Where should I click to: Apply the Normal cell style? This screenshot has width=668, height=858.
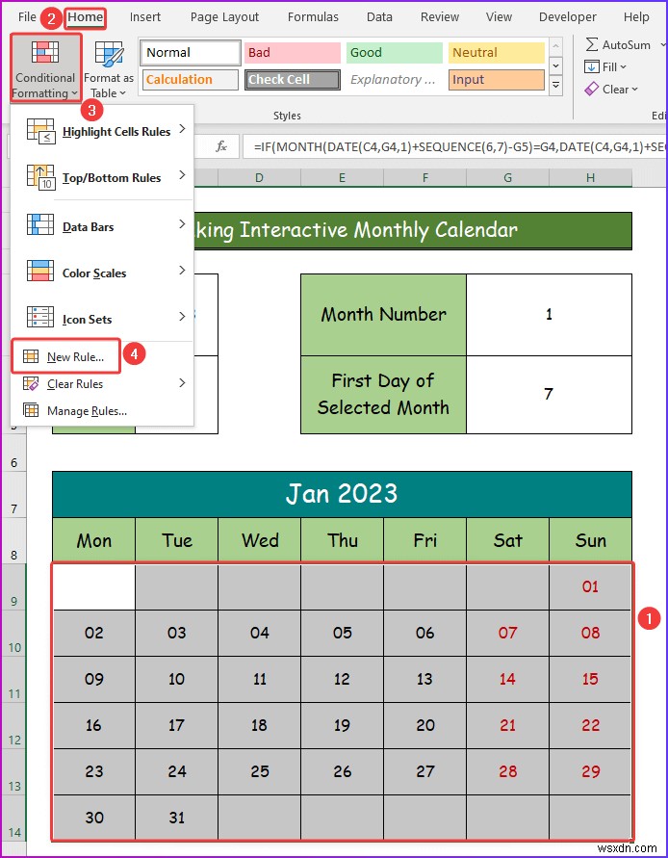(x=191, y=53)
